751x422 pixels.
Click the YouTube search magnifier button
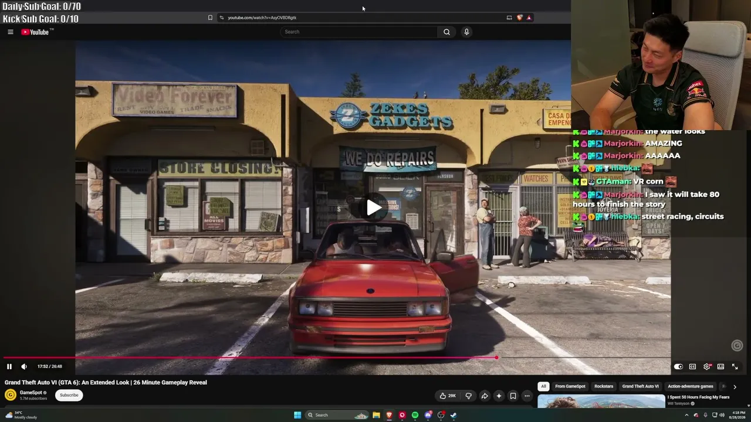(446, 32)
